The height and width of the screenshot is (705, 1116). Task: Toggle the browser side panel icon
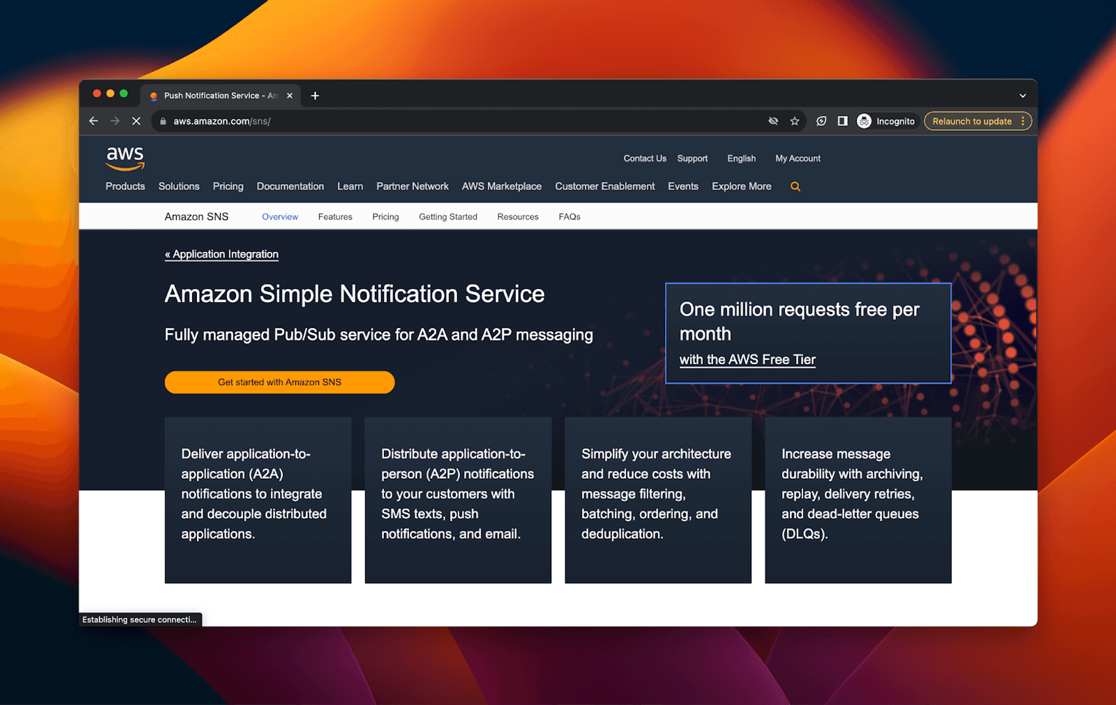(843, 121)
